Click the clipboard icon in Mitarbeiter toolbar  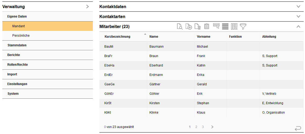coord(207,26)
